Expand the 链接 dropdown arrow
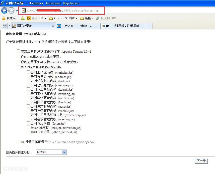The height and width of the screenshot is (174, 215). [93, 18]
